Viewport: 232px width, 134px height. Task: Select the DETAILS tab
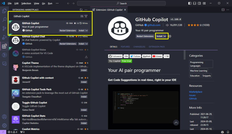[114, 47]
